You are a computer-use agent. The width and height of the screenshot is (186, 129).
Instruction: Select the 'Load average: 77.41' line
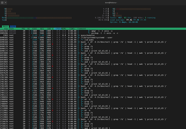point(128,20)
